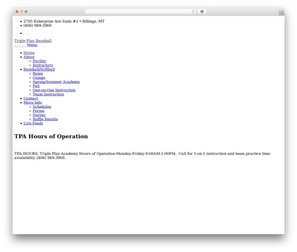This screenshot has height=252, width=297.
Task: Open a new tab with plus button
Action: coord(282,13)
